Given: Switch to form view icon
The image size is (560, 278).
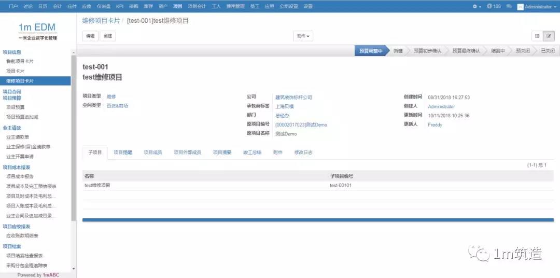Looking at the screenshot, I should click(549, 36).
